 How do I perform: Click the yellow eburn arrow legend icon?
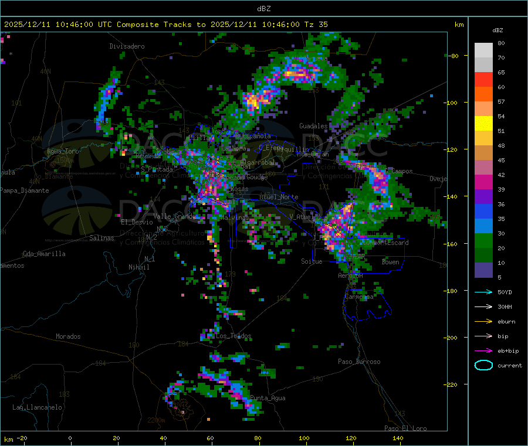tap(483, 322)
